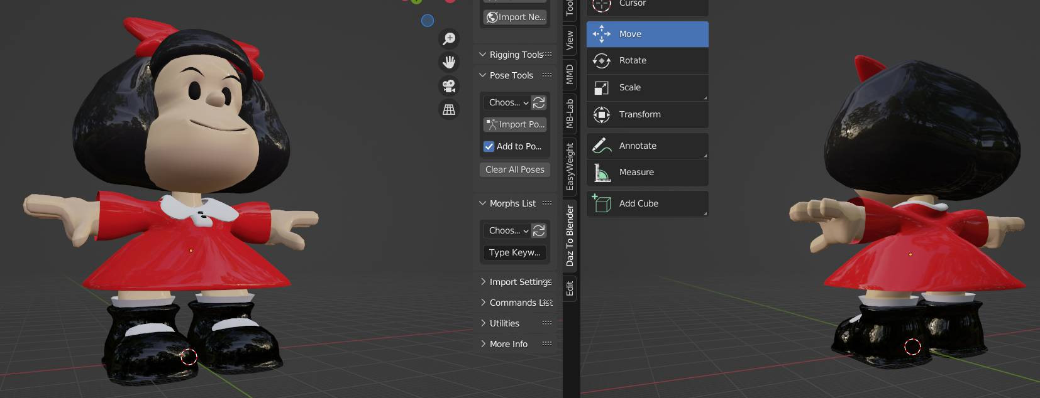Select the Scale tool
Screen dimensions: 1040x398
point(647,87)
